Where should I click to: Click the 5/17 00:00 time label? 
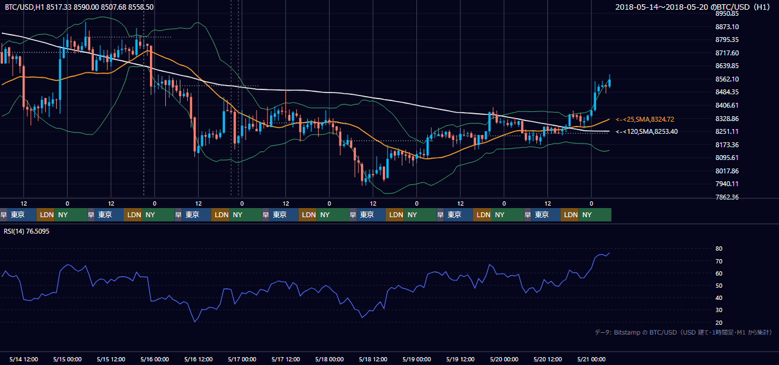(242, 359)
